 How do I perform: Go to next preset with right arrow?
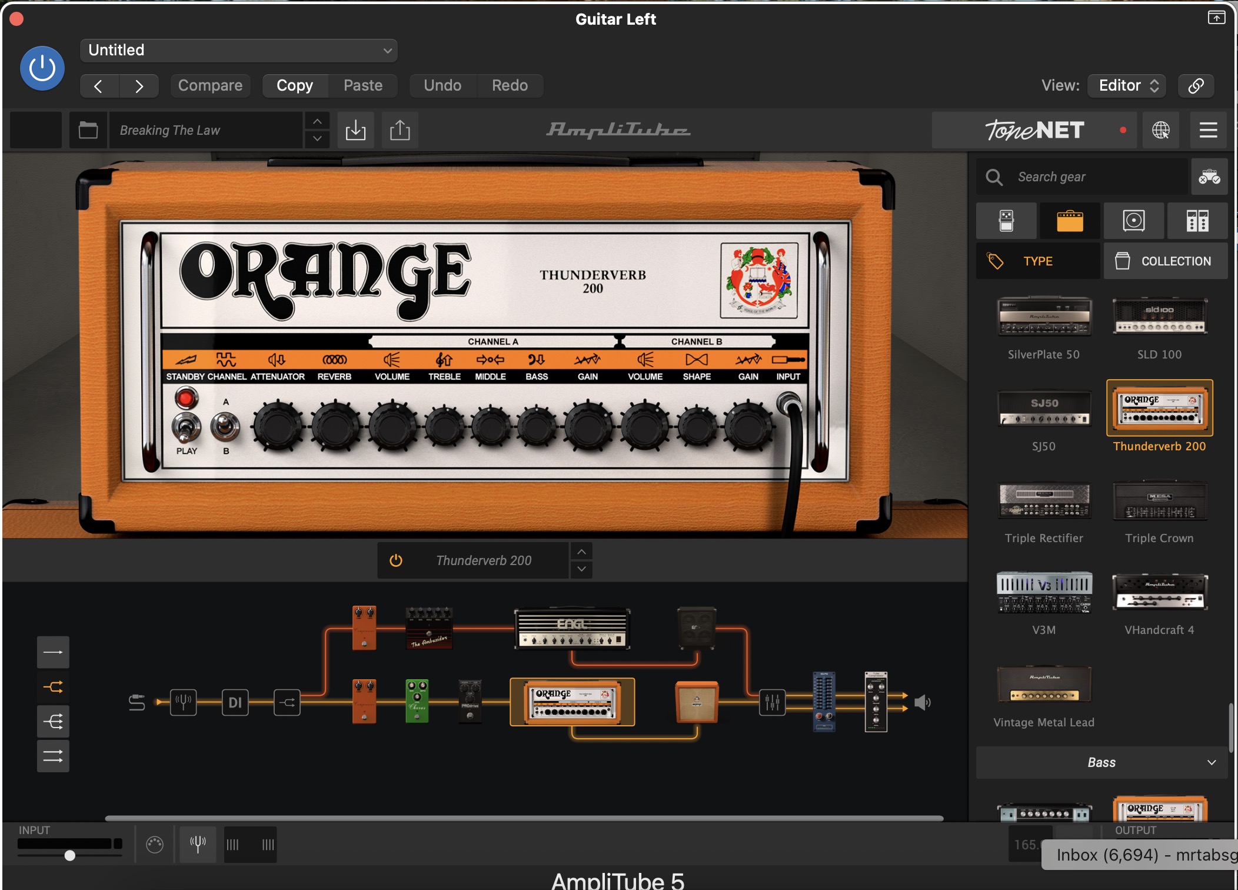point(139,86)
